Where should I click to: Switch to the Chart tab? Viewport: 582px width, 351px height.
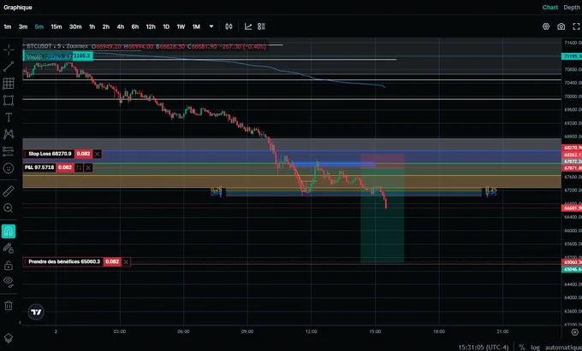click(x=550, y=8)
